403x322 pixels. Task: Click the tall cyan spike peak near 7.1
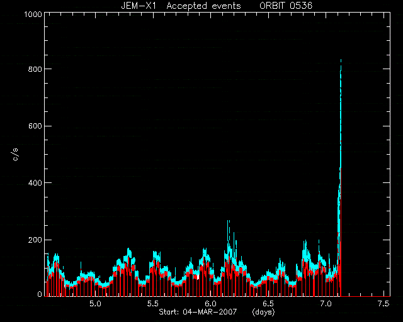click(341, 62)
